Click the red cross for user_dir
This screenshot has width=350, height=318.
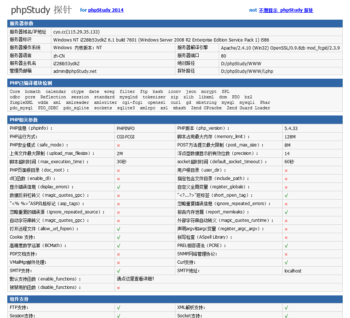286,170
